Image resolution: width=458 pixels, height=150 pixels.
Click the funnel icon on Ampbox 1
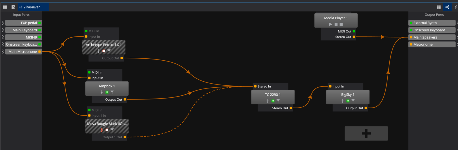(112, 92)
